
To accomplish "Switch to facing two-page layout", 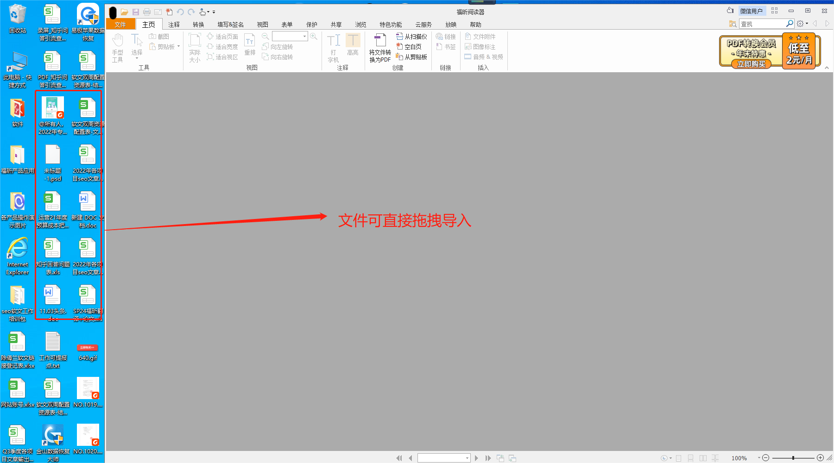I will point(703,458).
